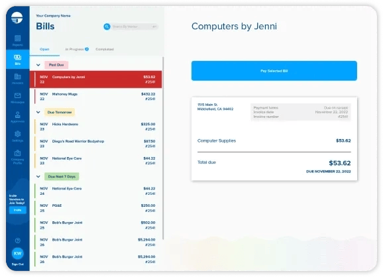This screenshot has height=277, width=383.
Task: Click the Payment terms row
Action: point(301,108)
